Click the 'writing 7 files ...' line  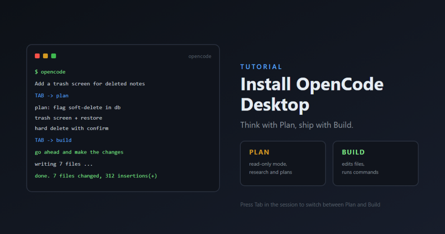point(64,164)
